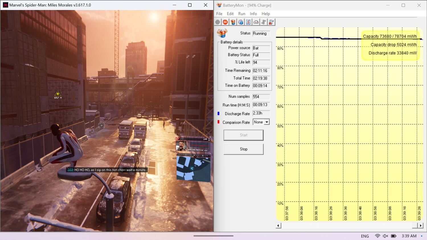
Task: Click the Status field showing Running
Action: click(261, 33)
